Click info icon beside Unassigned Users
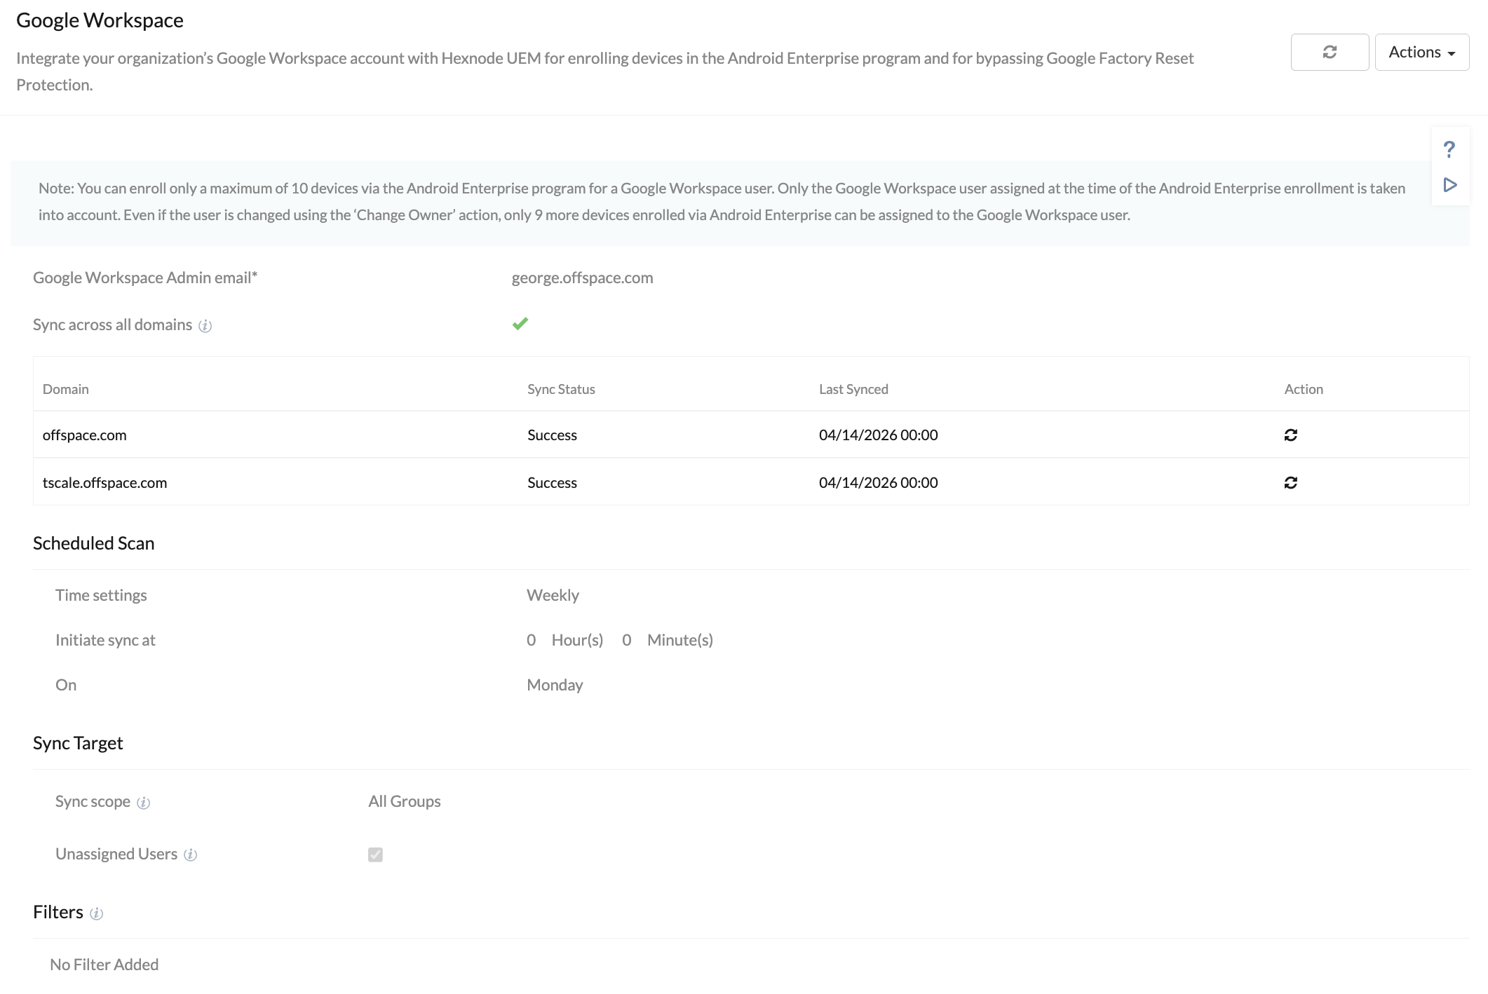Image resolution: width=1488 pixels, height=994 pixels. click(x=190, y=855)
